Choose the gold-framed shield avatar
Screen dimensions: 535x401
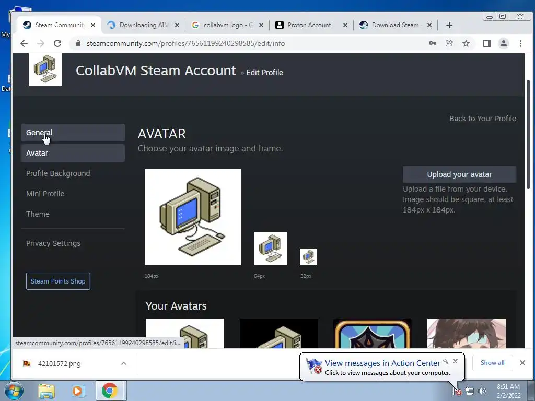pos(373,333)
